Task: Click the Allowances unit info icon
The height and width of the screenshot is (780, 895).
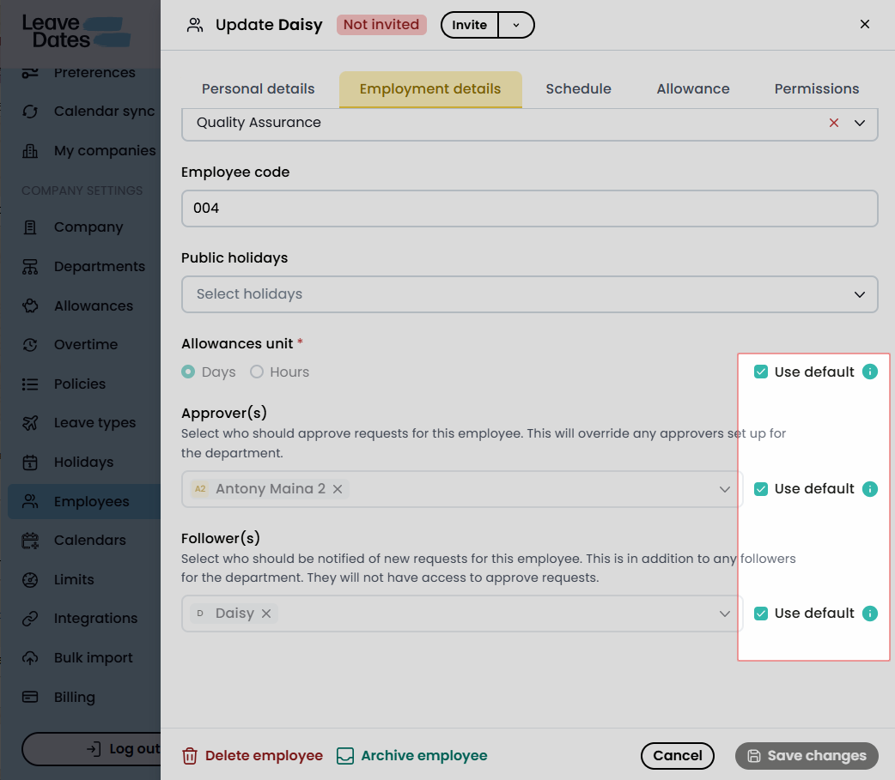Action: (869, 372)
